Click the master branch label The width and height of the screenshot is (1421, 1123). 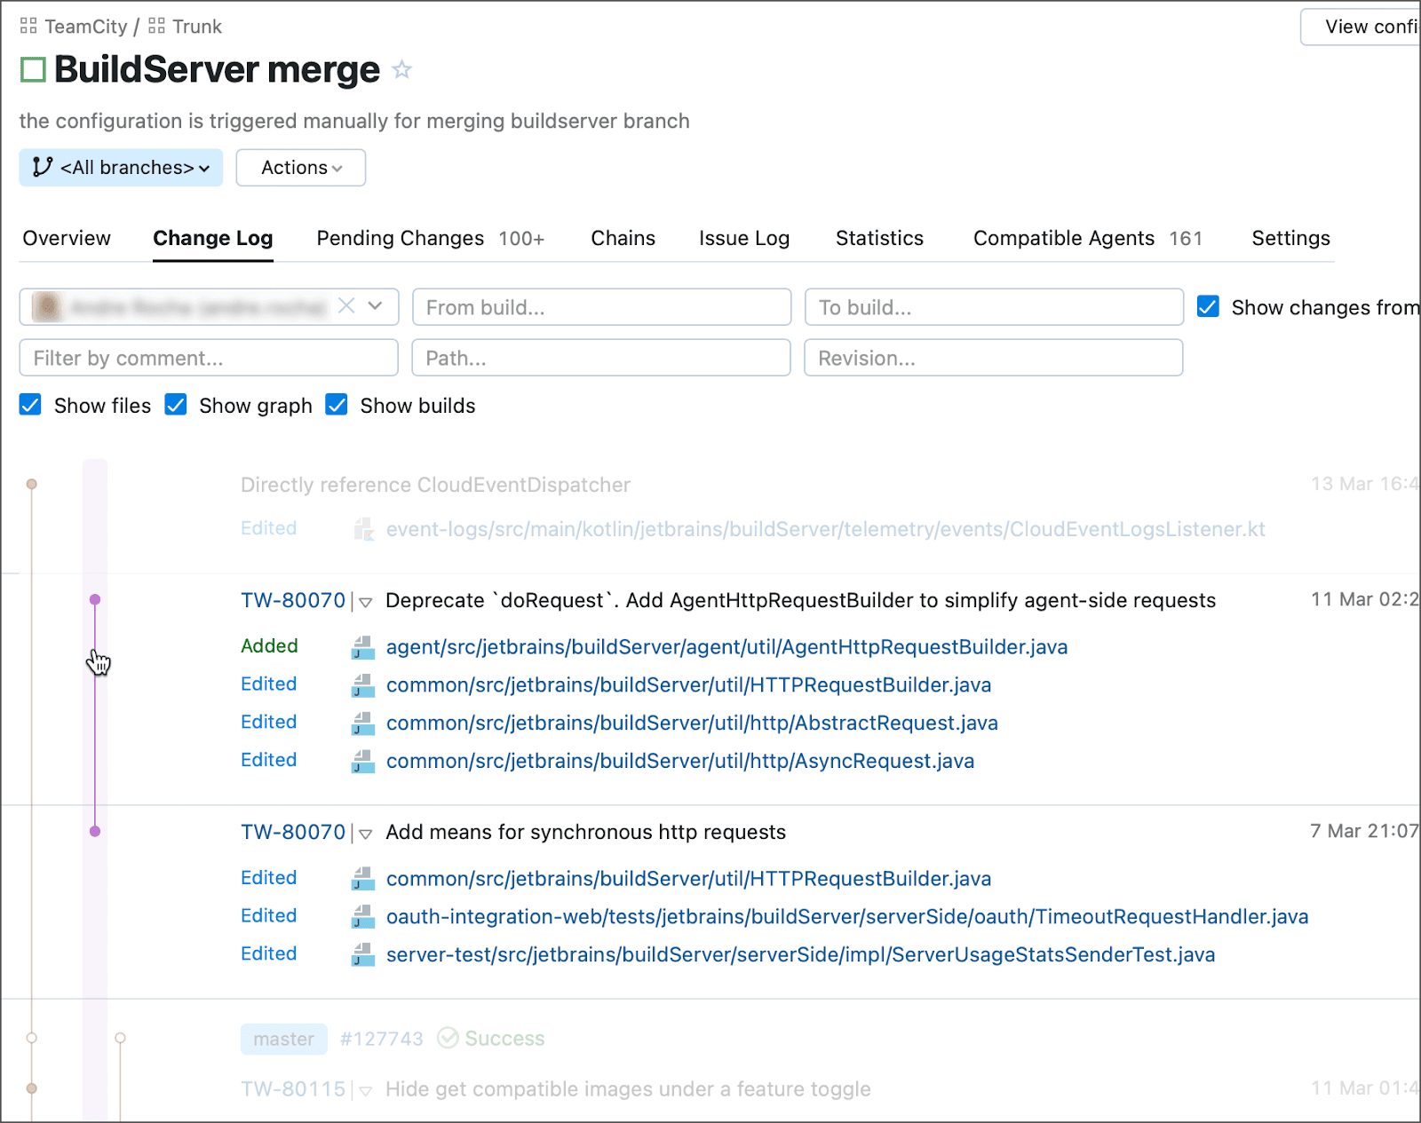[x=284, y=1039]
